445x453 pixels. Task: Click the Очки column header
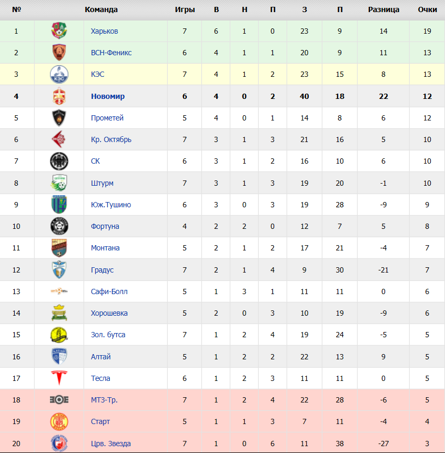coord(428,9)
